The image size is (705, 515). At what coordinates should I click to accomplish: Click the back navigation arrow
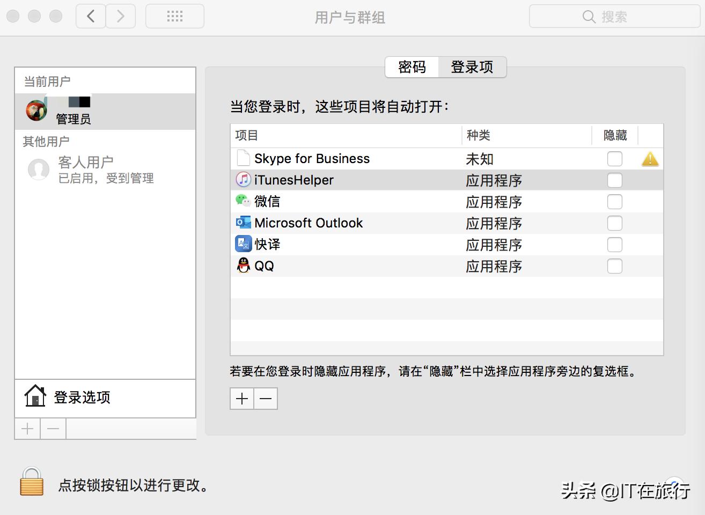90,16
